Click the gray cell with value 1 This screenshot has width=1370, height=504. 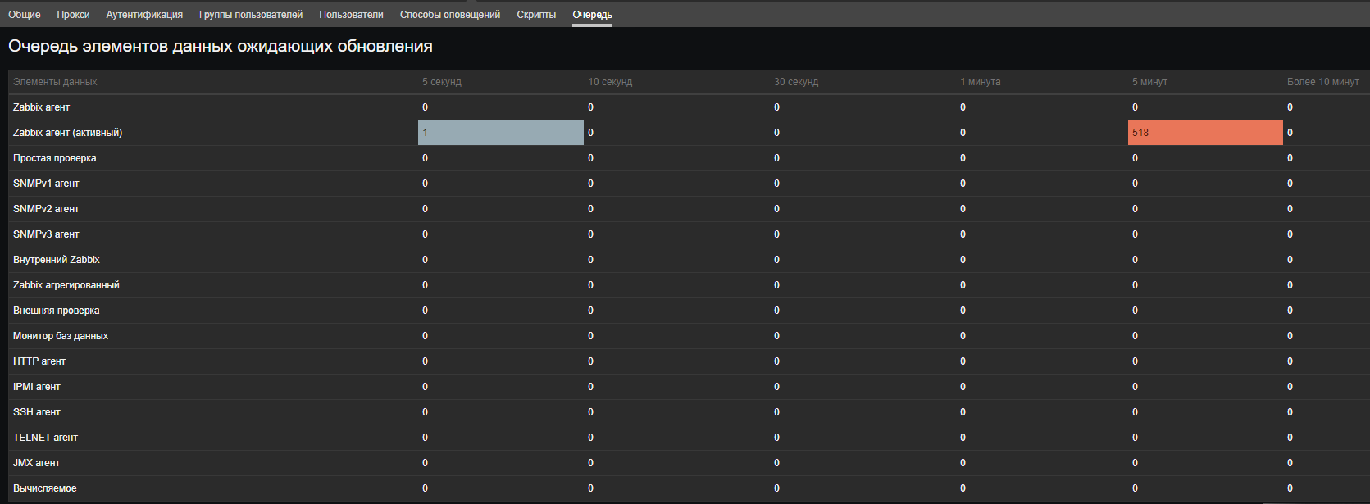[x=500, y=133]
